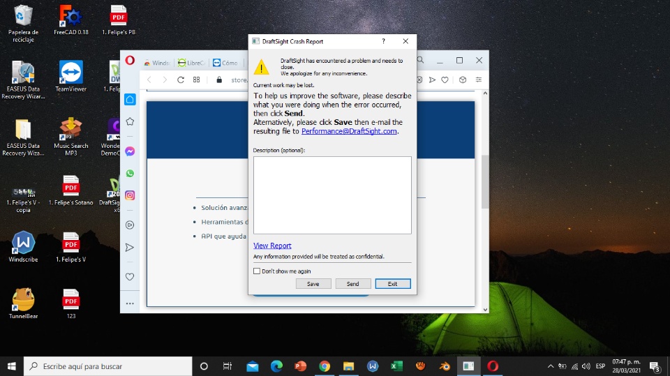Click into the Description text box
The image size is (670, 376).
(332, 195)
